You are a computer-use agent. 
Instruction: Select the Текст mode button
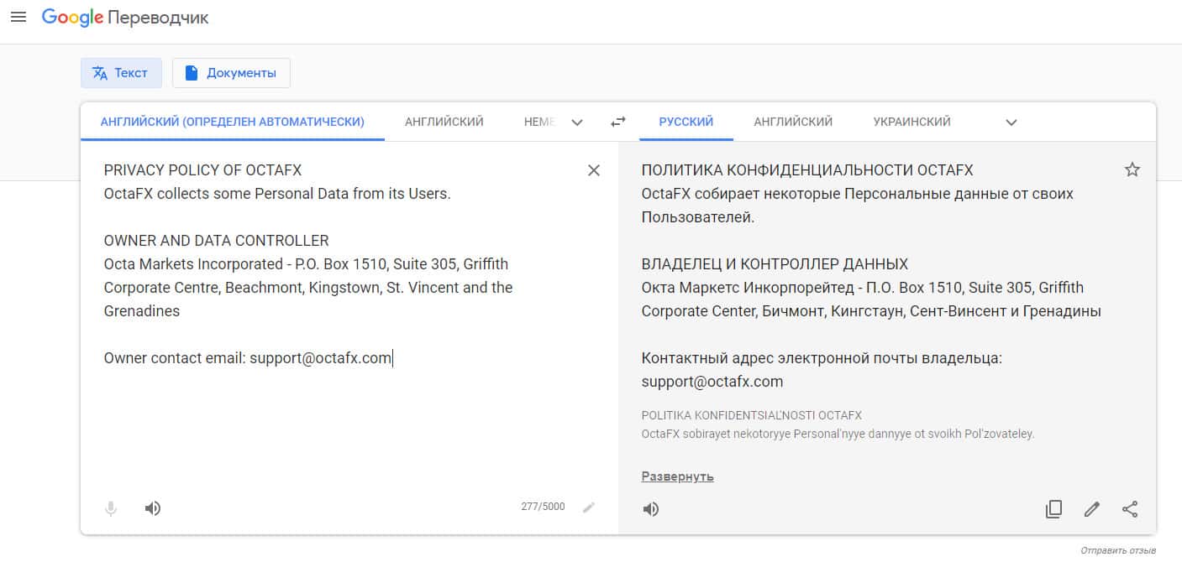coord(121,73)
